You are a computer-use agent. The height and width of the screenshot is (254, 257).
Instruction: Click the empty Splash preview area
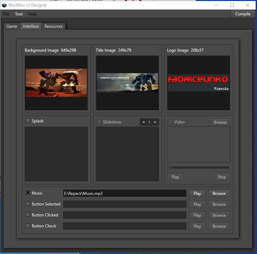point(56,154)
